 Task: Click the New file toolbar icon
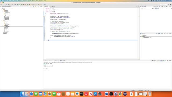1,5
